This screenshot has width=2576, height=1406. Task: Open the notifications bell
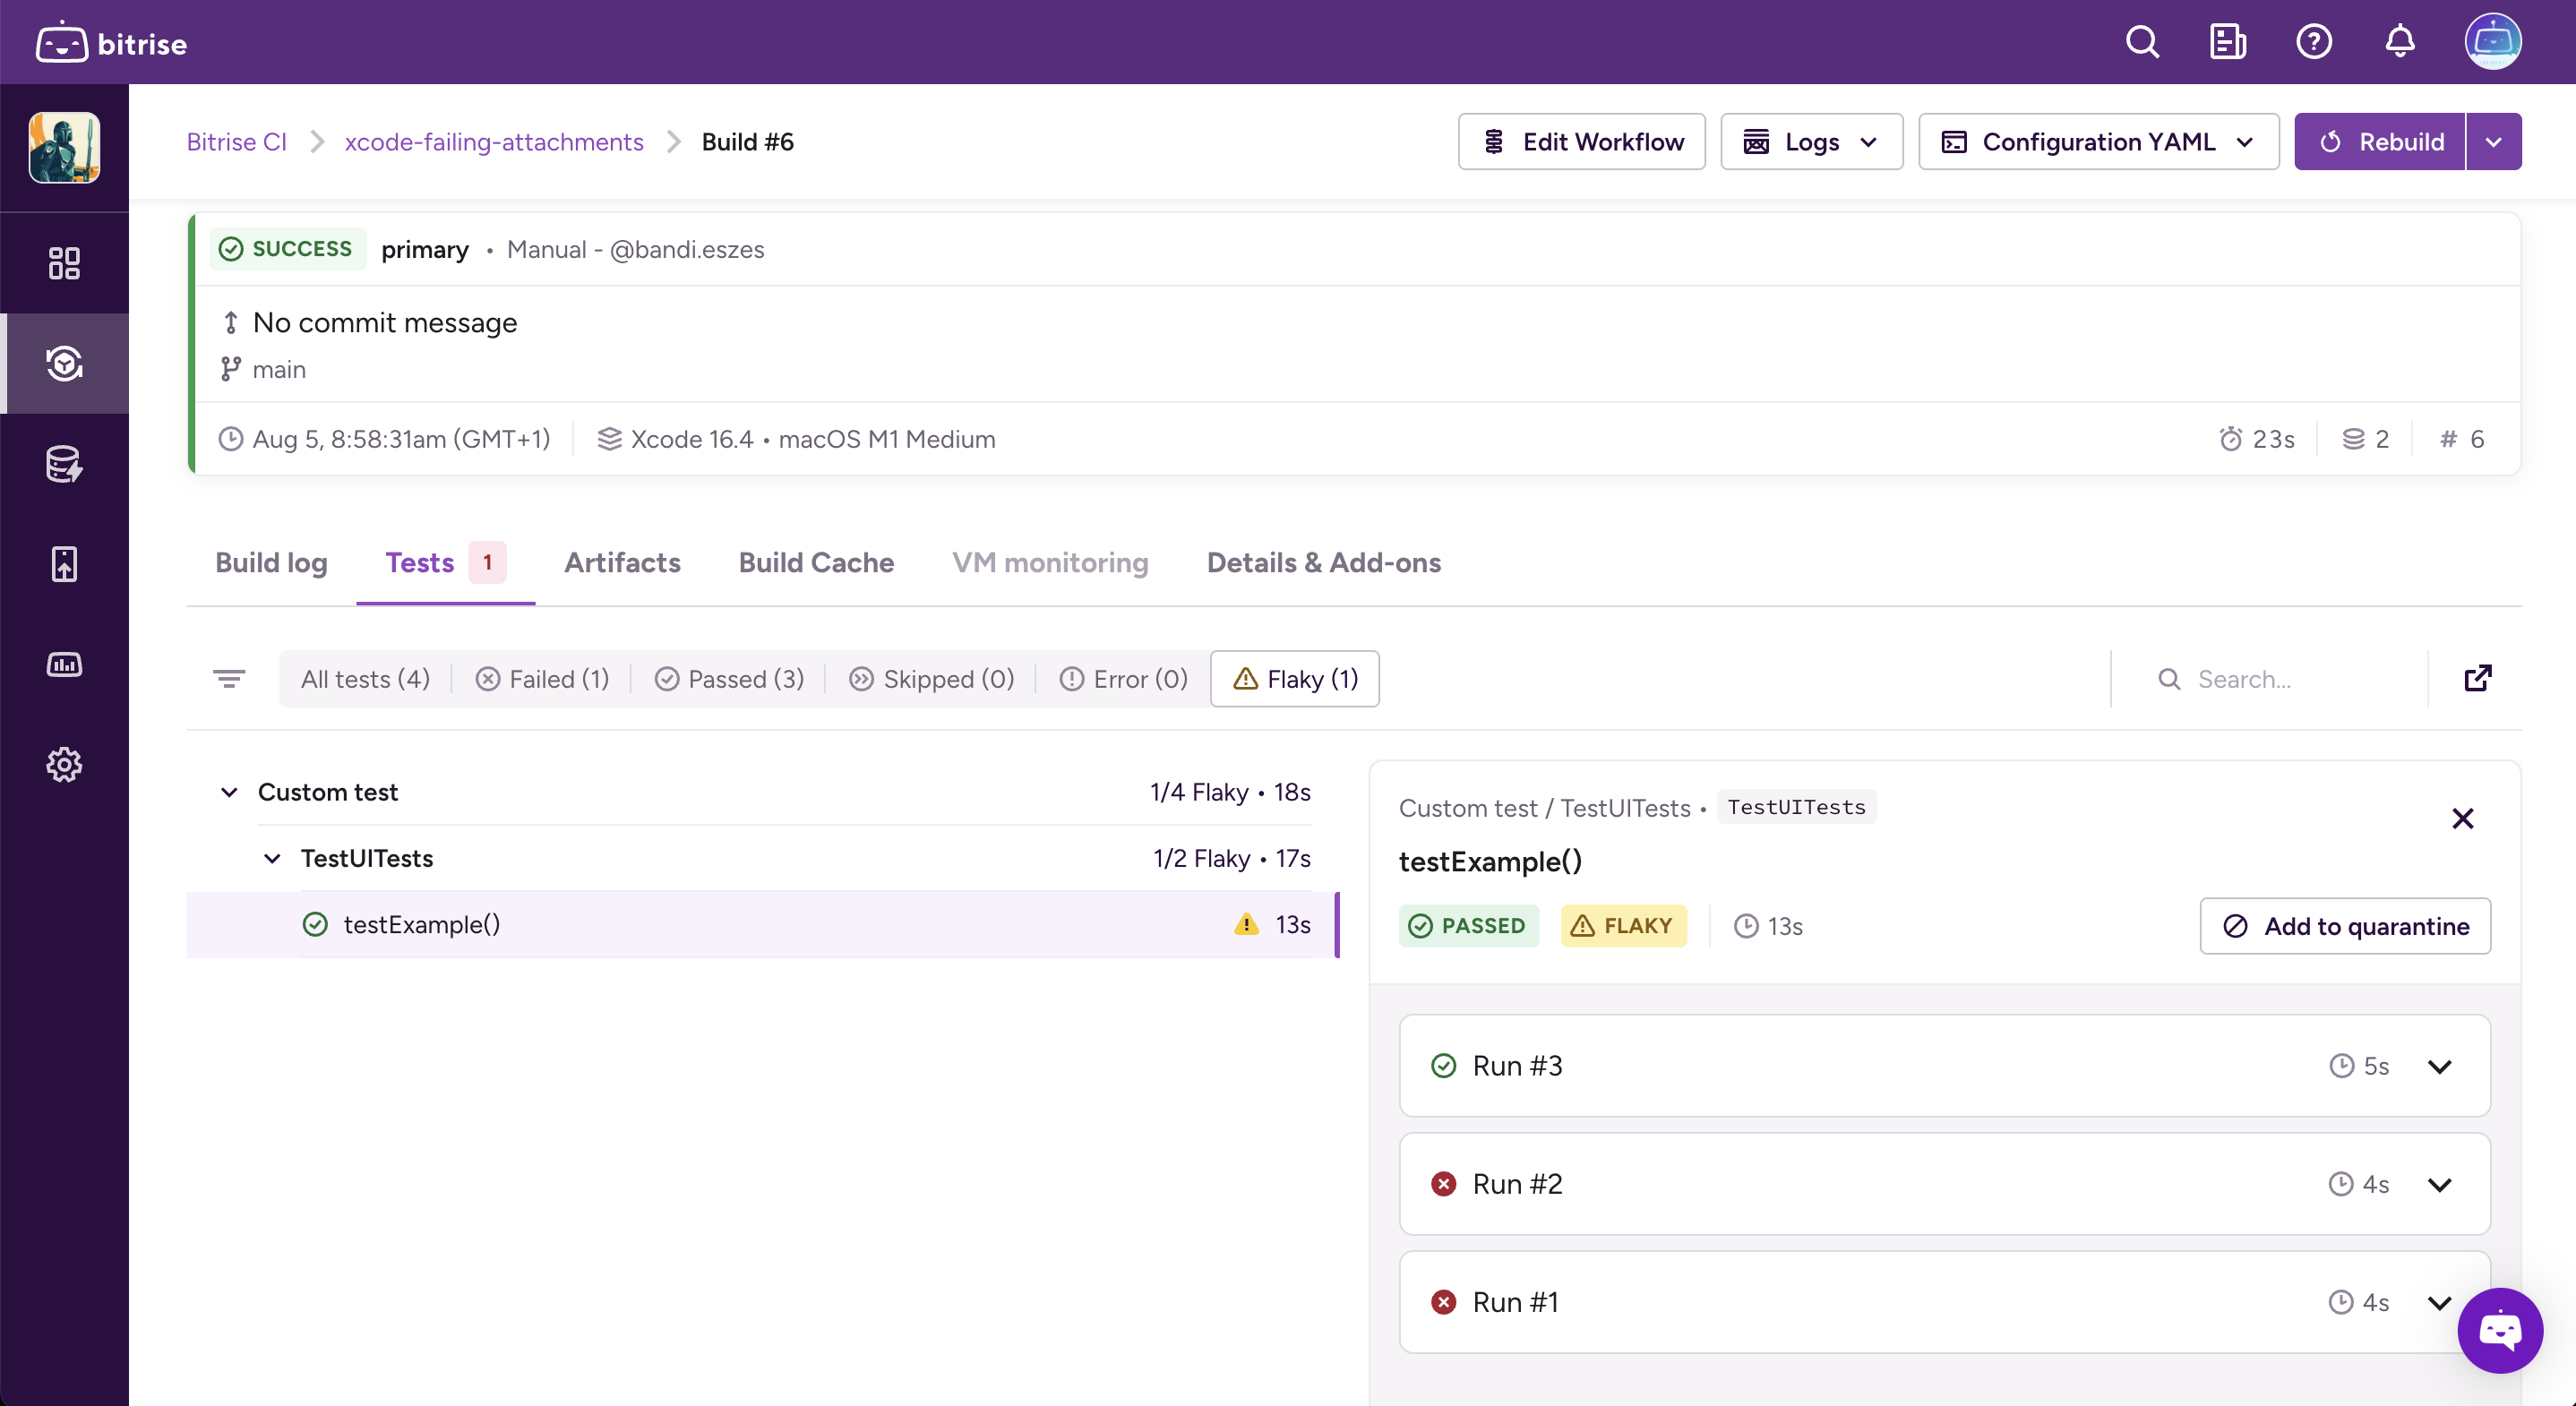click(2399, 42)
